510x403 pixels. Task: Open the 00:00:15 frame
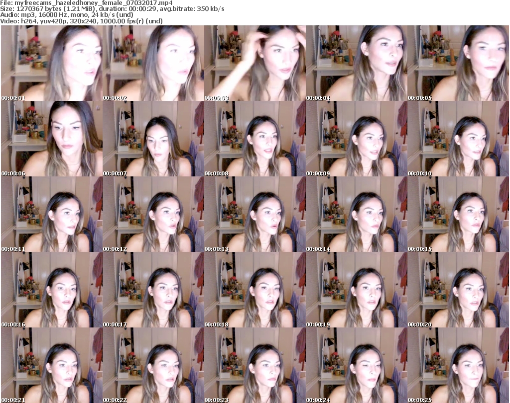coord(458,214)
